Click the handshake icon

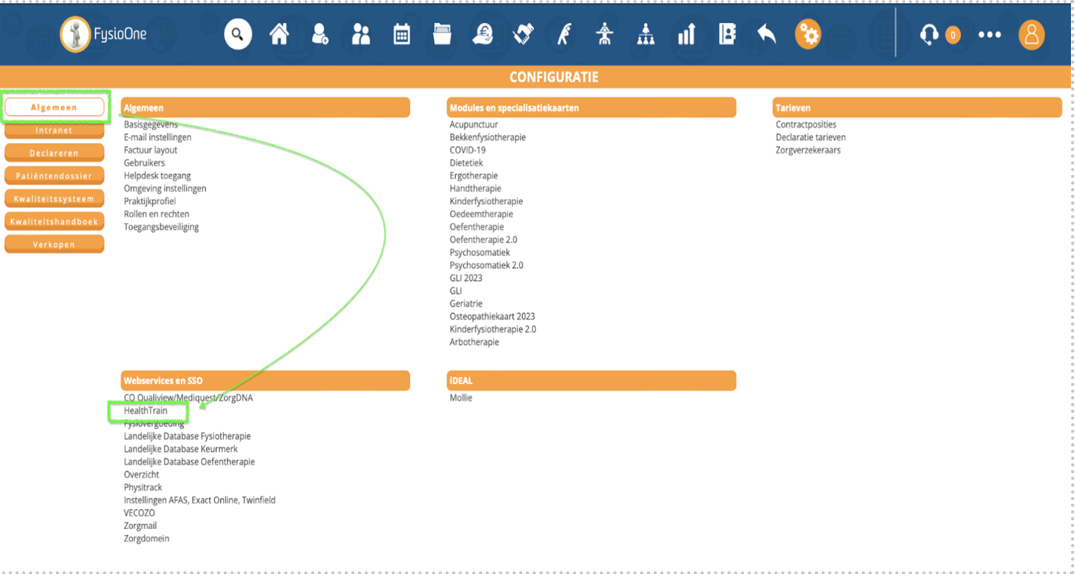[523, 34]
